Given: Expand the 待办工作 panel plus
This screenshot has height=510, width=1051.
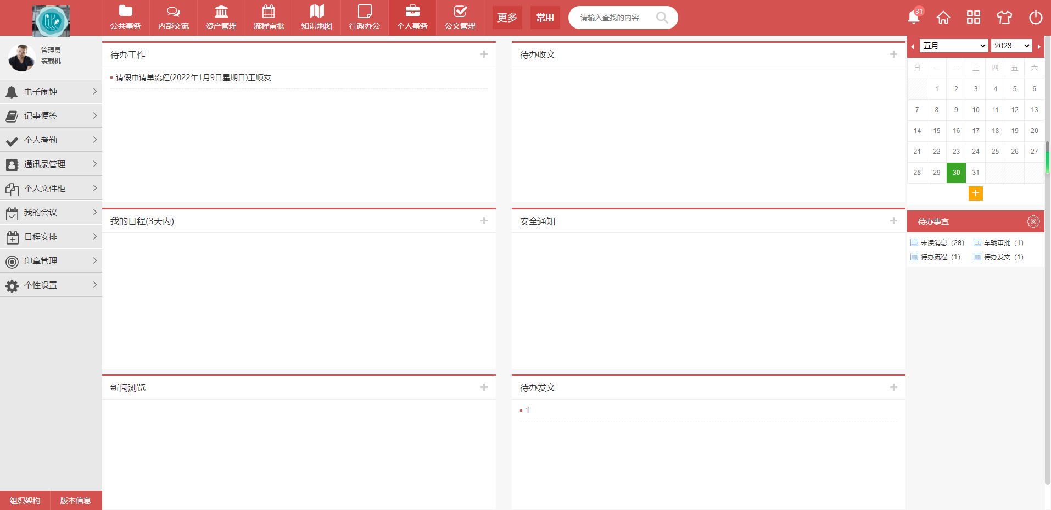Looking at the screenshot, I should (484, 54).
